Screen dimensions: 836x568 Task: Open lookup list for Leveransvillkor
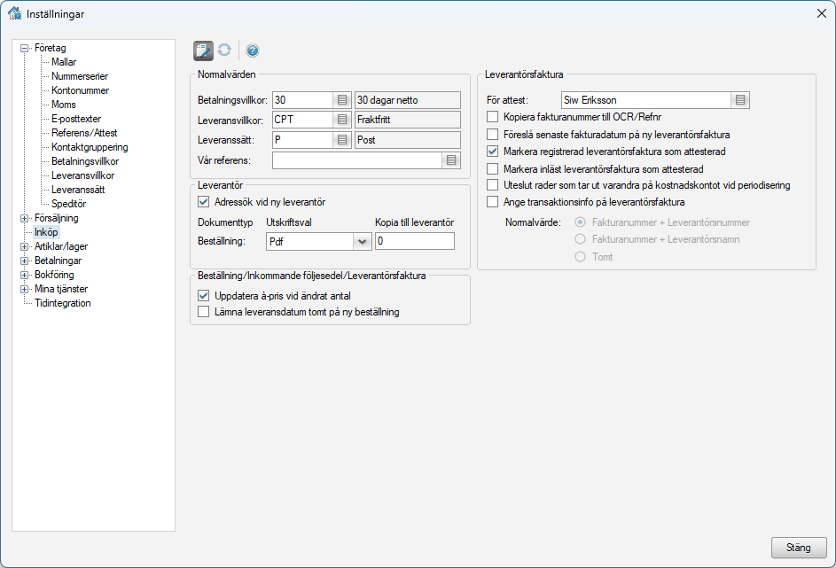(342, 119)
